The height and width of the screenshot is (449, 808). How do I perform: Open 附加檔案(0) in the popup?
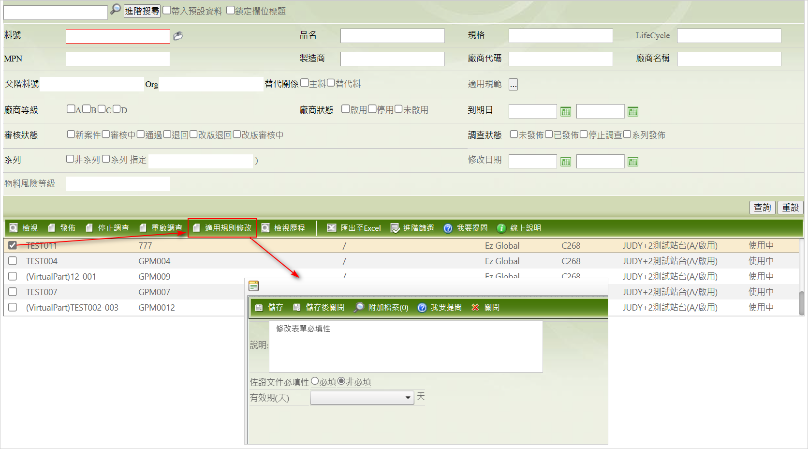(382, 307)
